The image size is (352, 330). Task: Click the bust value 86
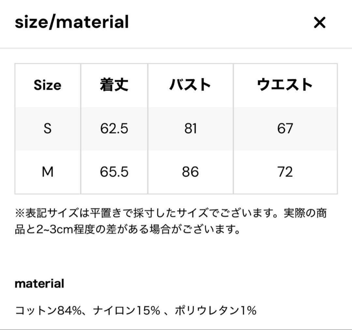190,172
